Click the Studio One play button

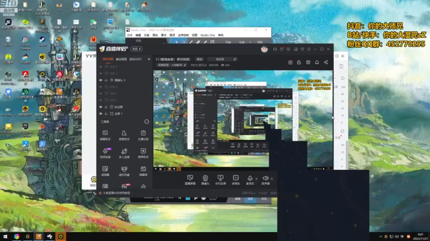click(196, 198)
